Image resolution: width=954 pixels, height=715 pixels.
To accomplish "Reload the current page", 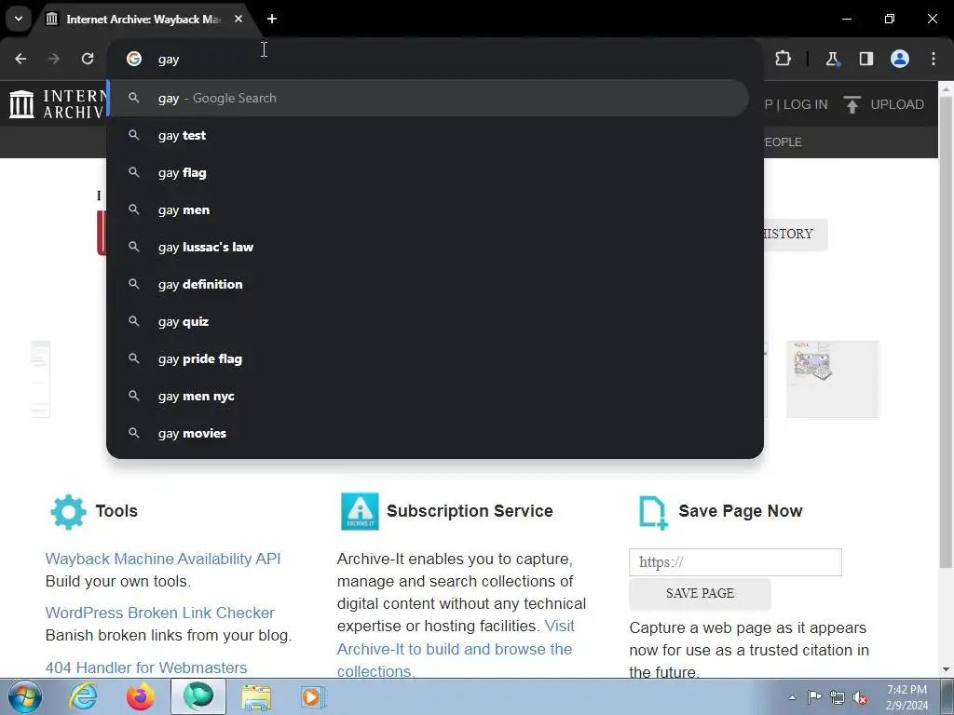I will point(88,59).
